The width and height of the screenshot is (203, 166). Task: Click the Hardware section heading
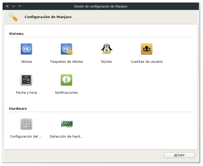(18, 109)
